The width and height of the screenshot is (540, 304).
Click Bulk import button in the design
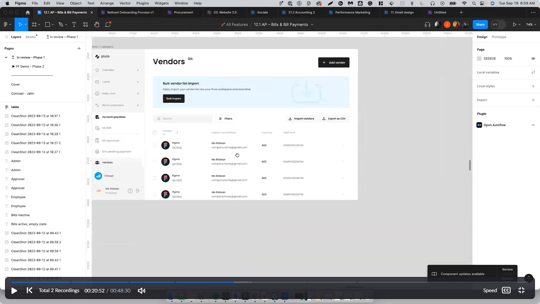coord(174,99)
